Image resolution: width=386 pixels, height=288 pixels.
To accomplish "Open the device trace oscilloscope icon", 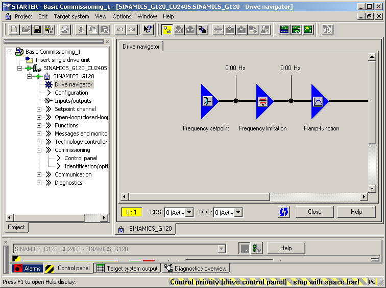I will click(284, 30).
